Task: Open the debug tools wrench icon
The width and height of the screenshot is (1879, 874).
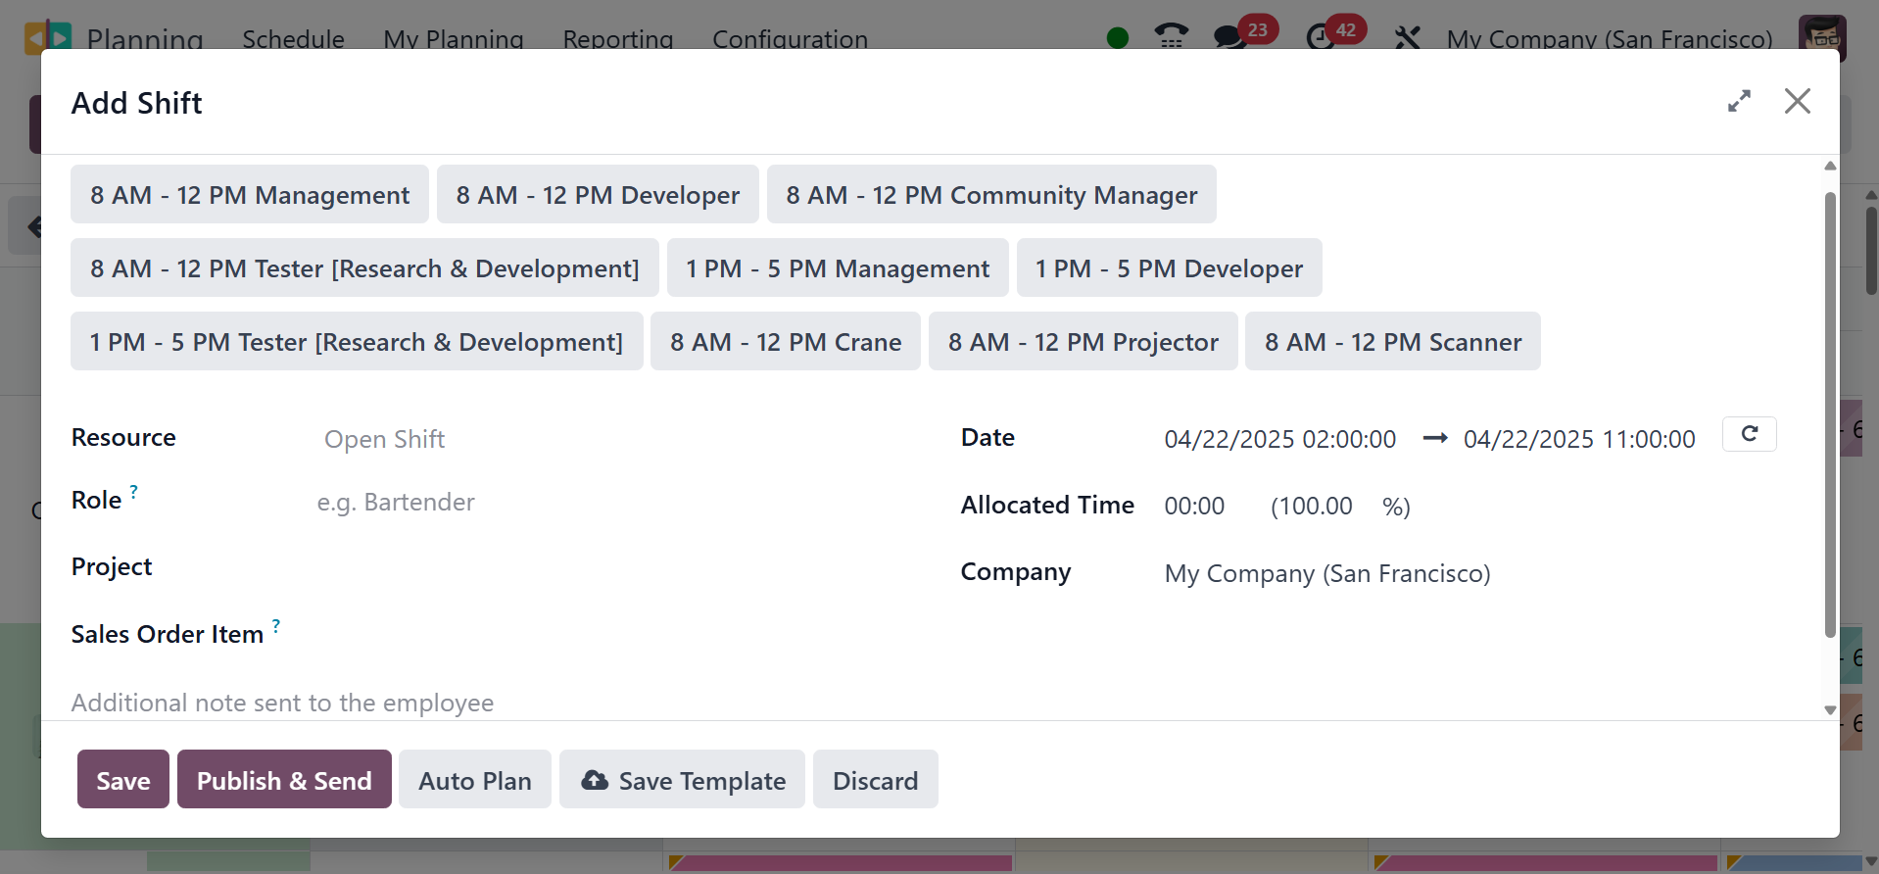Action: coord(1407,38)
